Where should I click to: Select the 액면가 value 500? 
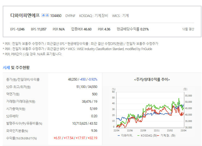pyautogui.click(x=94, y=94)
